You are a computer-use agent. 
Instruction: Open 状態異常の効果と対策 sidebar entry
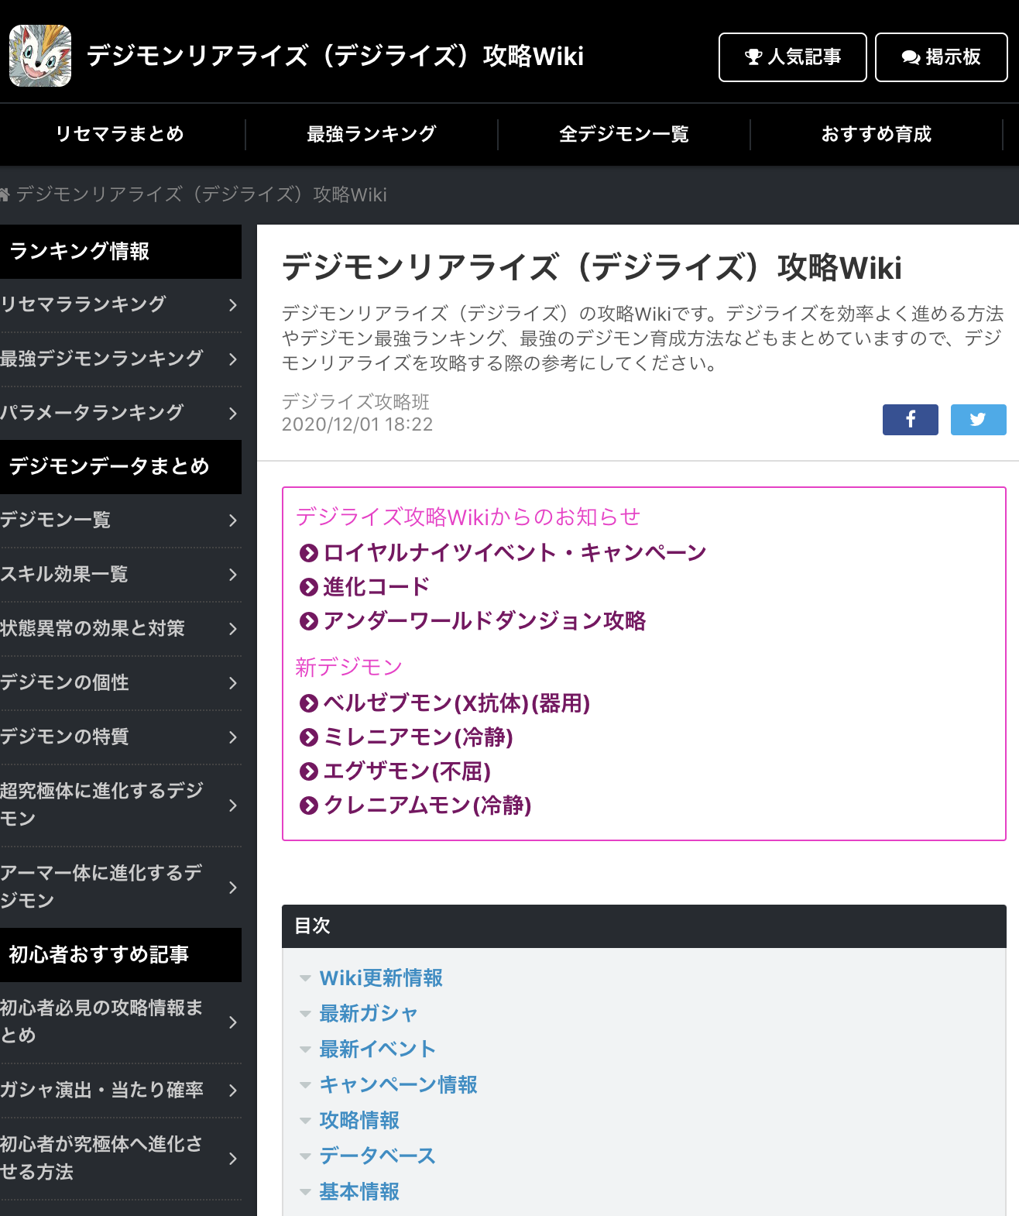click(121, 629)
